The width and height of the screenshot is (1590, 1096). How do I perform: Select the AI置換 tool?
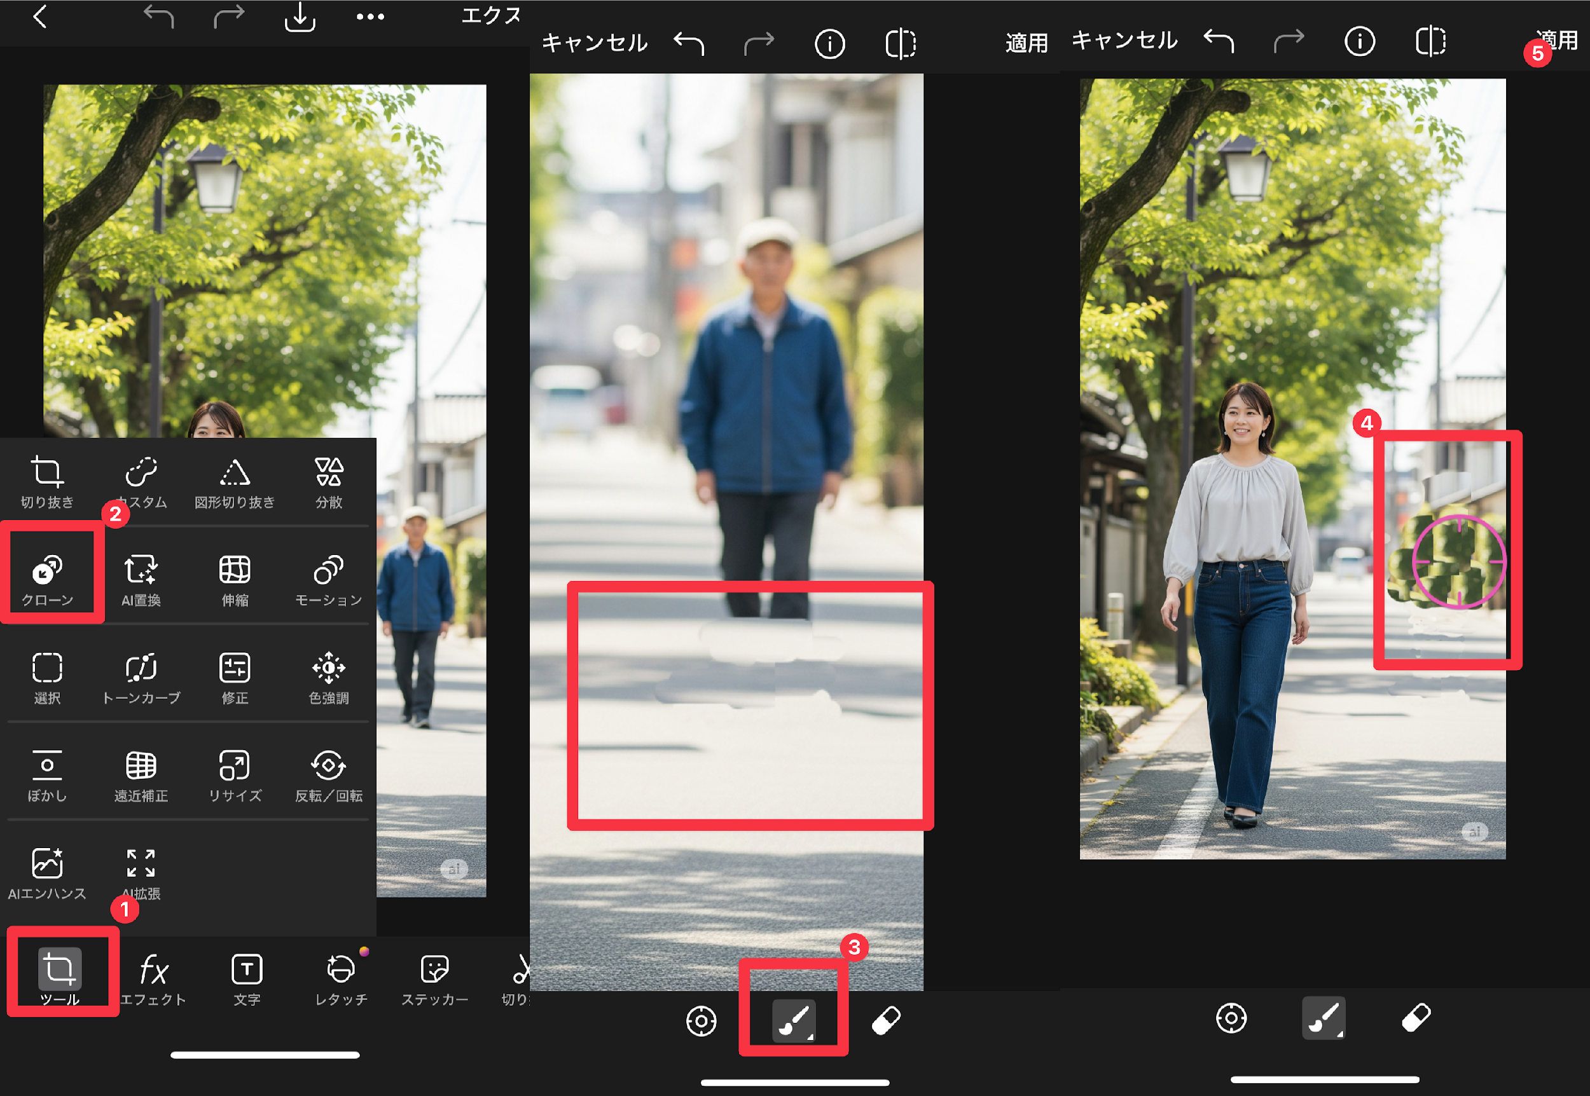pyautogui.click(x=141, y=581)
